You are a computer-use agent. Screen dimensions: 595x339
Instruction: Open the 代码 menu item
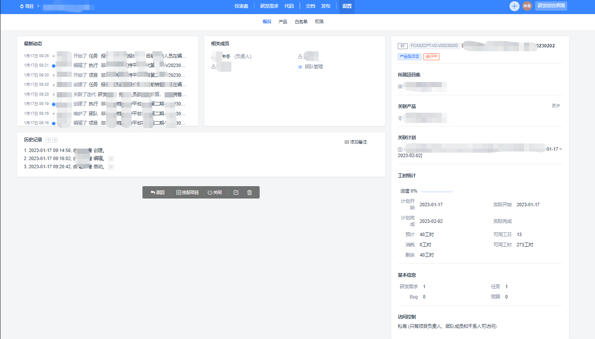pyautogui.click(x=289, y=6)
